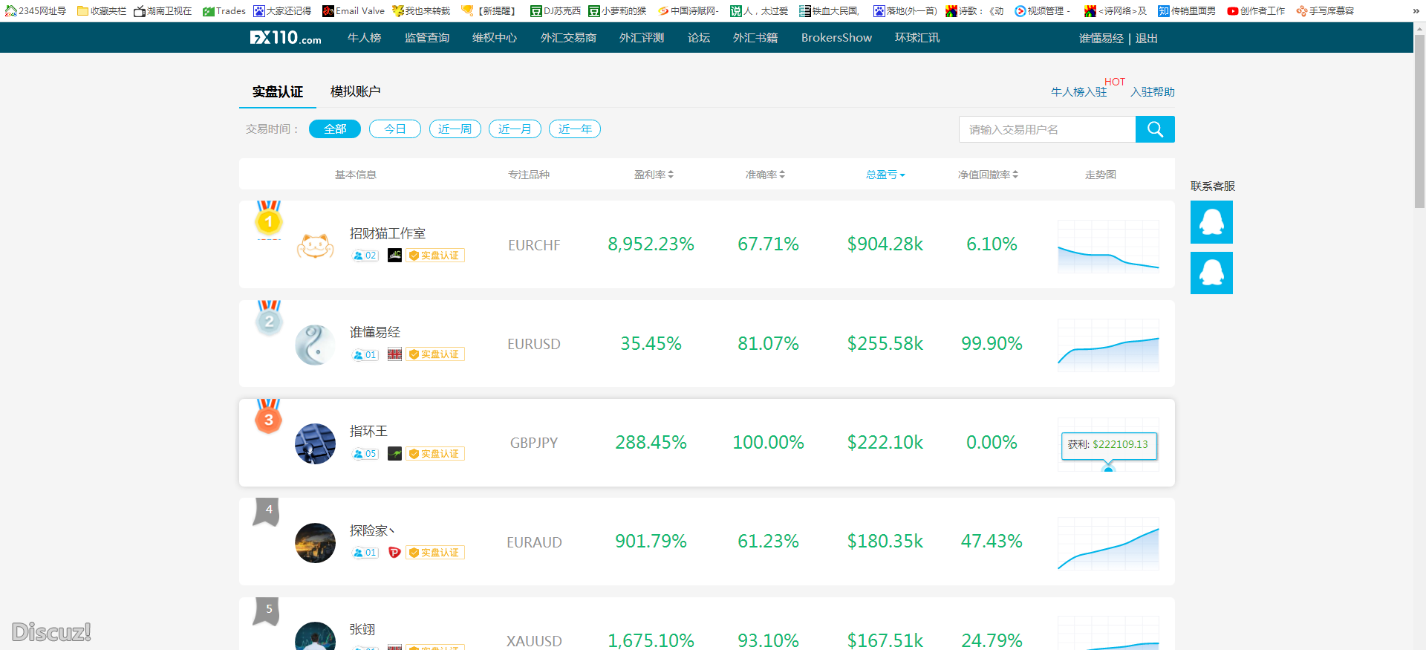Click the 谁懂易经 account link in header
The height and width of the screenshot is (650, 1426).
(x=1101, y=39)
